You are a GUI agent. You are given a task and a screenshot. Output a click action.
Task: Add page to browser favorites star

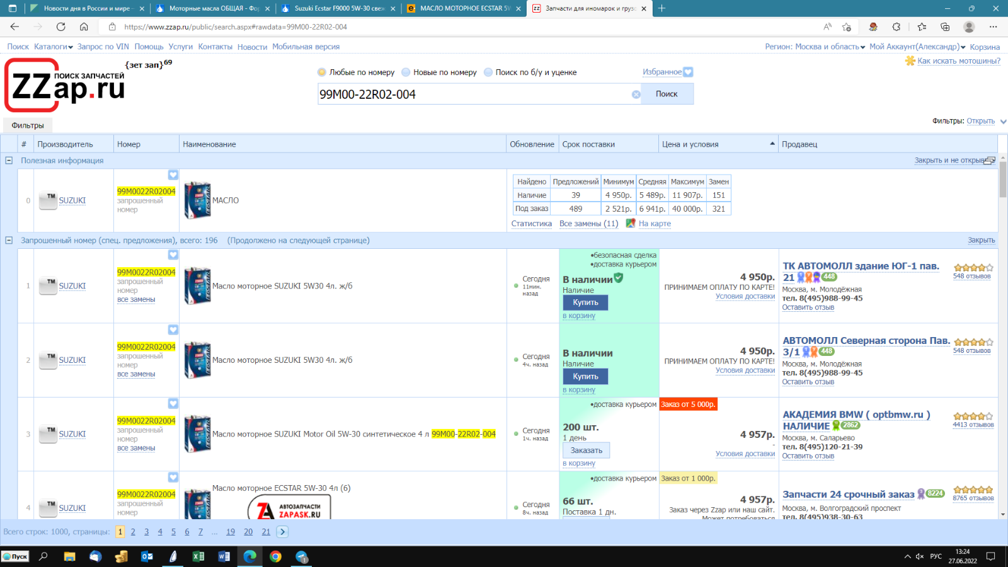[x=847, y=26]
